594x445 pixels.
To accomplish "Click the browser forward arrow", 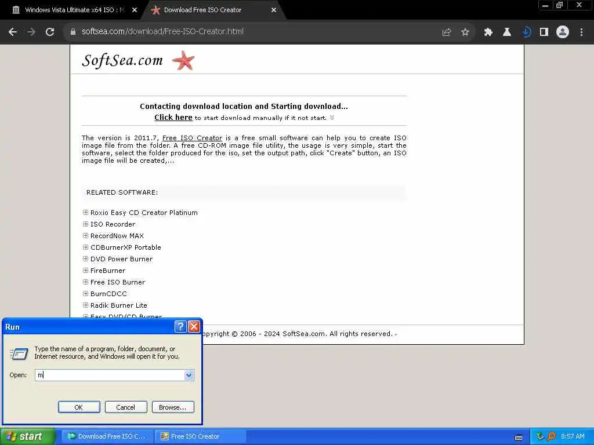I will click(31, 32).
